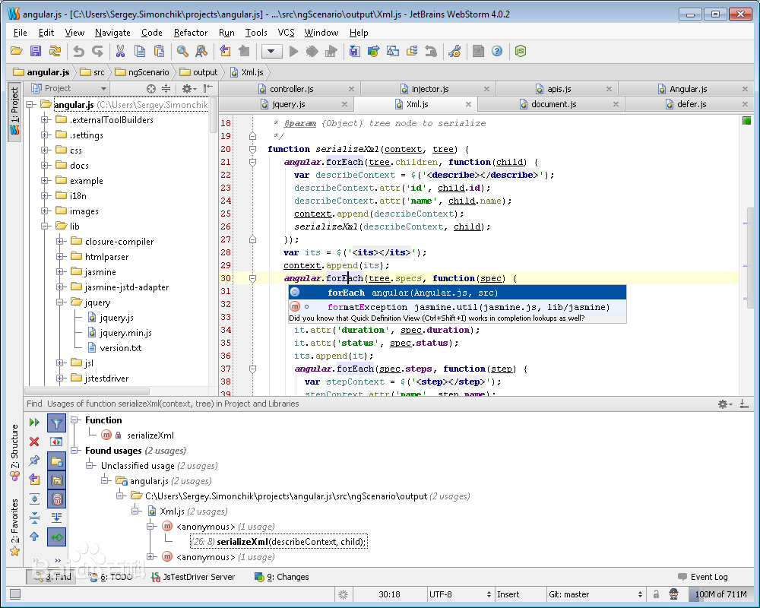Click the Save All toolbar icon

[x=36, y=51]
